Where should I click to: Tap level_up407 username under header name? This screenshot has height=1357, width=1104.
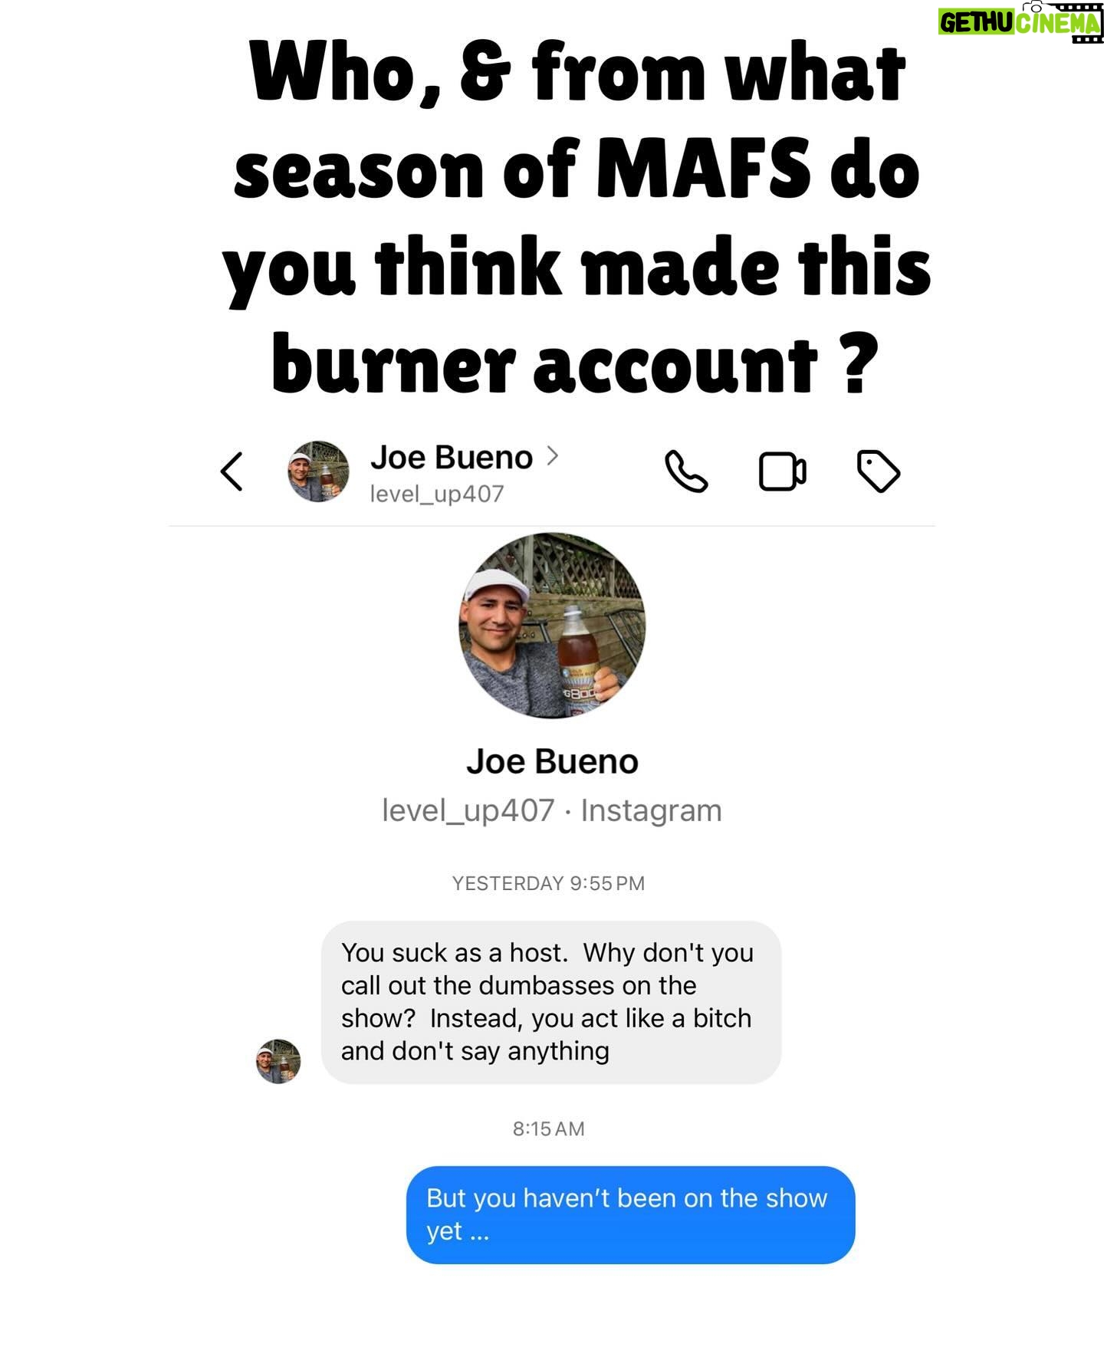click(x=437, y=494)
